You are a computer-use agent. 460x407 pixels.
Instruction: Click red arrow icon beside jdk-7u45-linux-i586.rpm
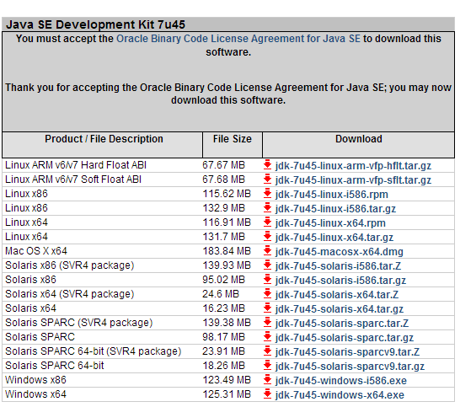pyautogui.click(x=267, y=194)
